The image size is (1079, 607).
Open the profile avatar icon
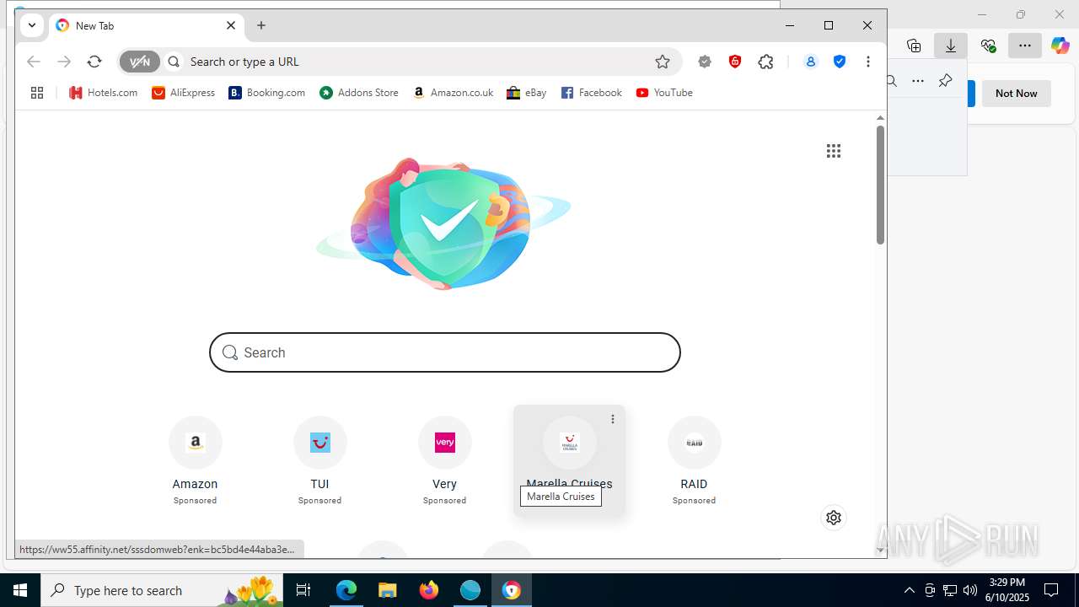pos(810,62)
